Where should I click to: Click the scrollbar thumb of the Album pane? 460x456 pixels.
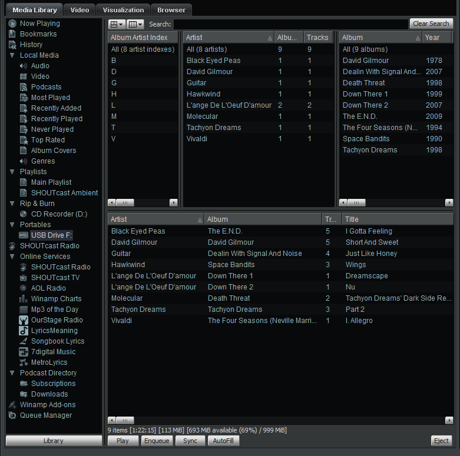pyautogui.click(x=356, y=202)
